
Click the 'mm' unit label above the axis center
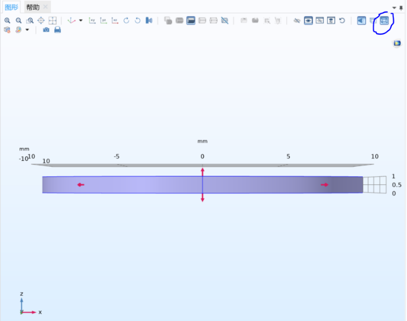pyautogui.click(x=203, y=141)
